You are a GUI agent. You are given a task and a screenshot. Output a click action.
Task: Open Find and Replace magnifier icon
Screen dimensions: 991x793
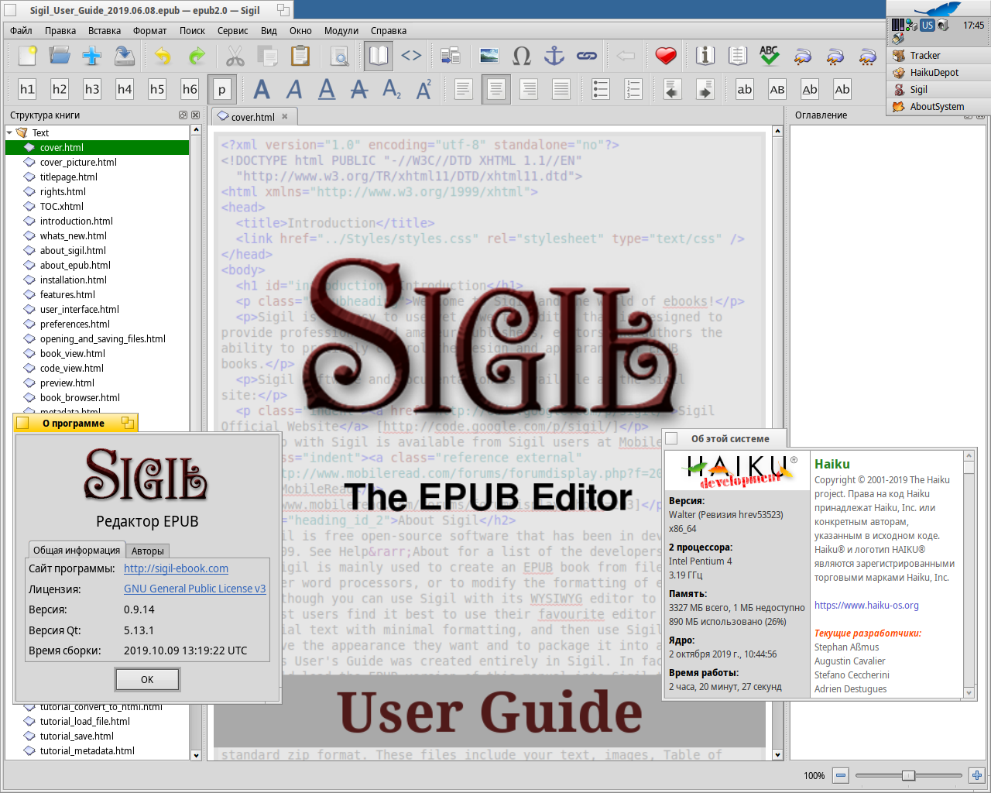pos(339,56)
